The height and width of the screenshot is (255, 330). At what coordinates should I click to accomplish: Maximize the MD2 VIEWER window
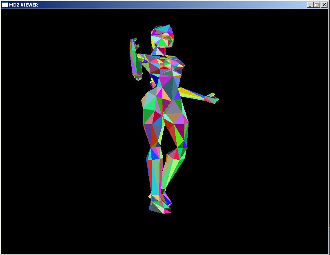tap(317, 5)
